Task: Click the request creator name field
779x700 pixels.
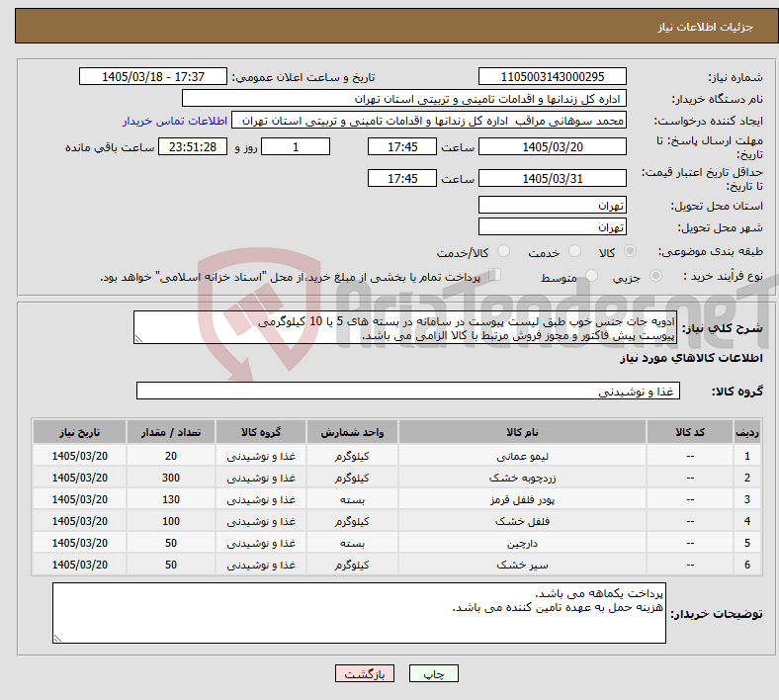Action: point(429,121)
